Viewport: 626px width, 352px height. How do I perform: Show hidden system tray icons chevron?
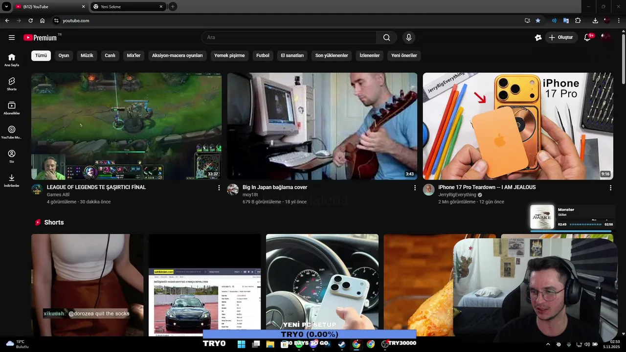pyautogui.click(x=548, y=344)
